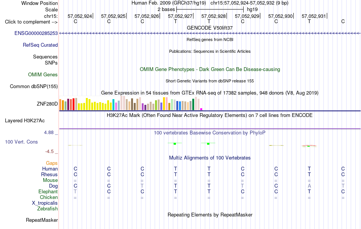The width and height of the screenshot is (361, 229).
Task: Click the grey A base in Dog row
Action: [x=309, y=186]
